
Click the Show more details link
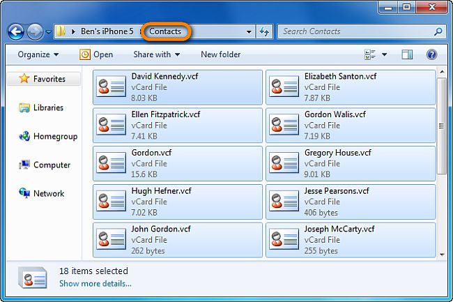coord(95,283)
